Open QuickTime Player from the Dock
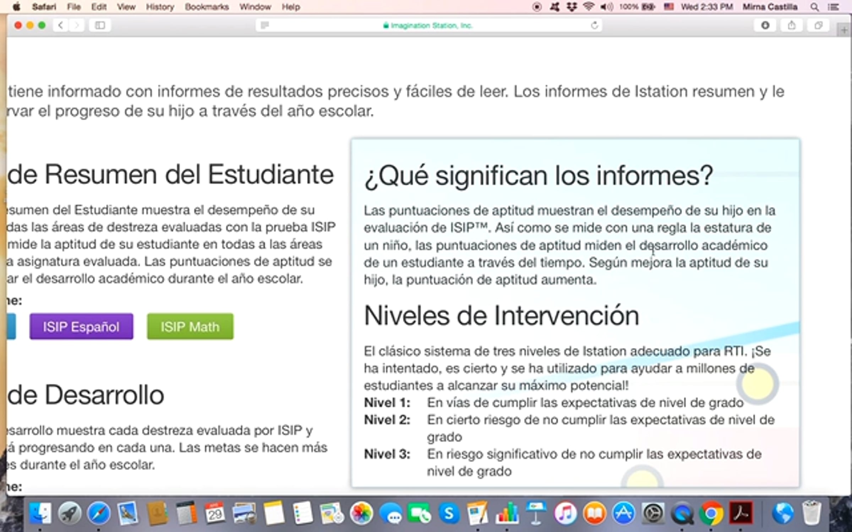Viewport: 852px width, 532px height. click(x=682, y=513)
